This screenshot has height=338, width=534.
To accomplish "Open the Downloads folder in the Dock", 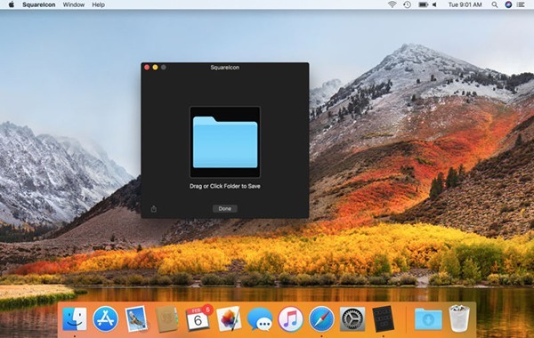I will pos(428,319).
